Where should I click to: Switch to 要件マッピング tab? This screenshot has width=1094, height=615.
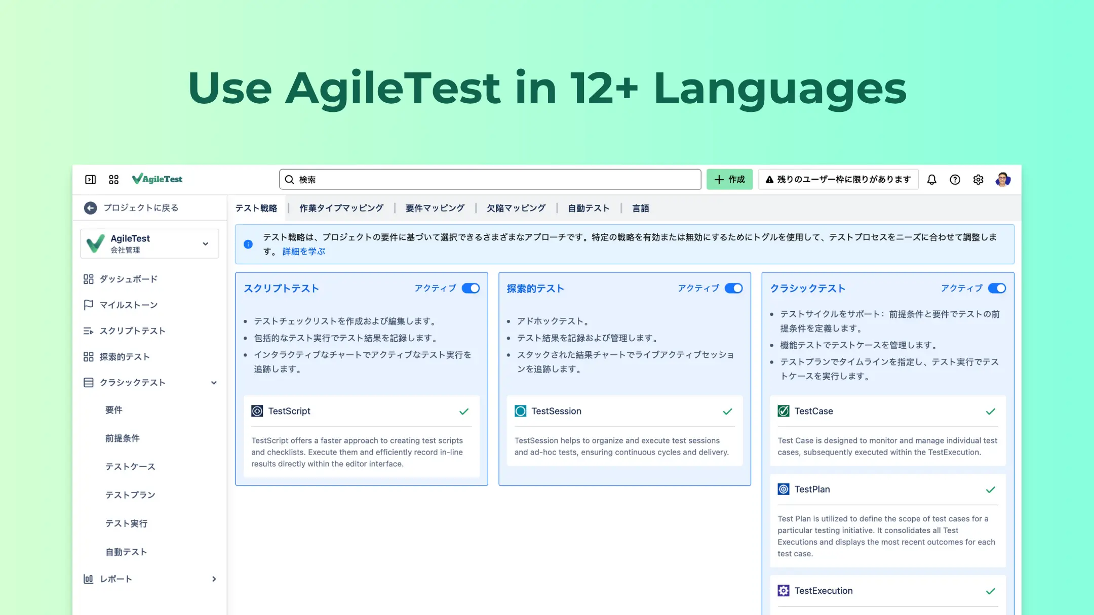coord(435,209)
